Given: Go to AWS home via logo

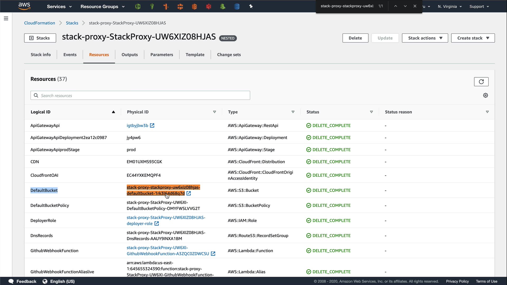Looking at the screenshot, I should pyautogui.click(x=24, y=6).
